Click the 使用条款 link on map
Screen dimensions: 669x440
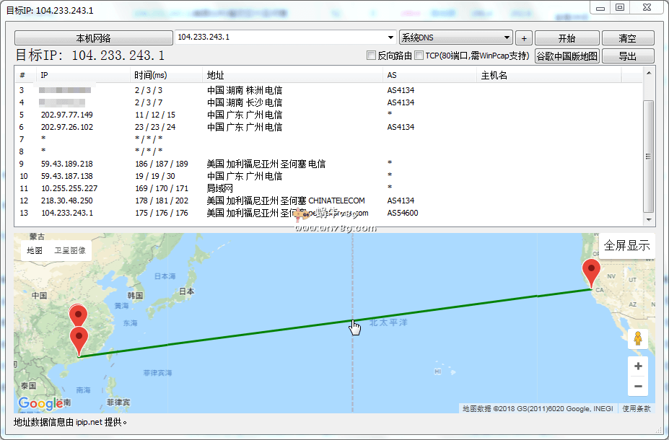click(x=636, y=409)
